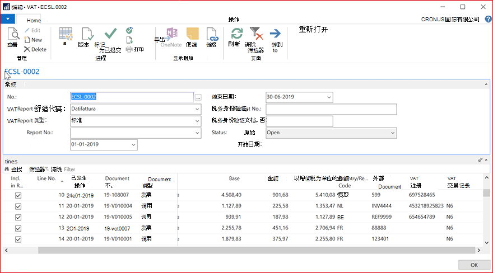Click the 清除 Filter link in lines
The height and width of the screenshot is (273, 493).
click(63, 170)
